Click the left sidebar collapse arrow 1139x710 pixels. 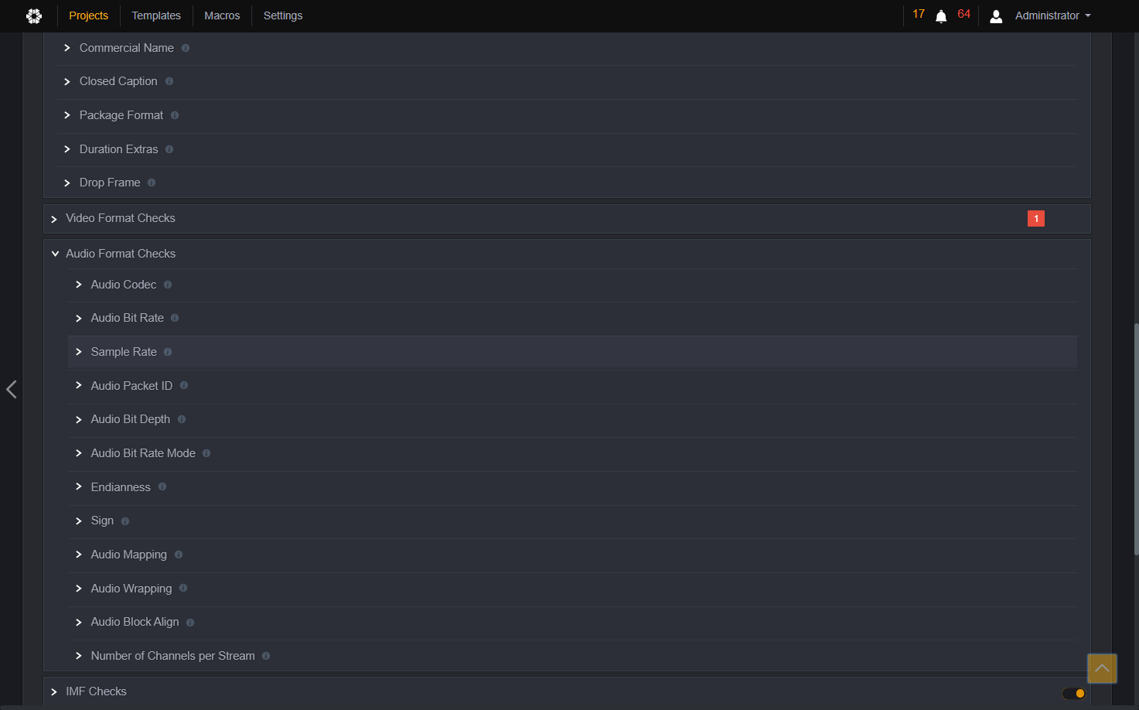click(x=12, y=389)
